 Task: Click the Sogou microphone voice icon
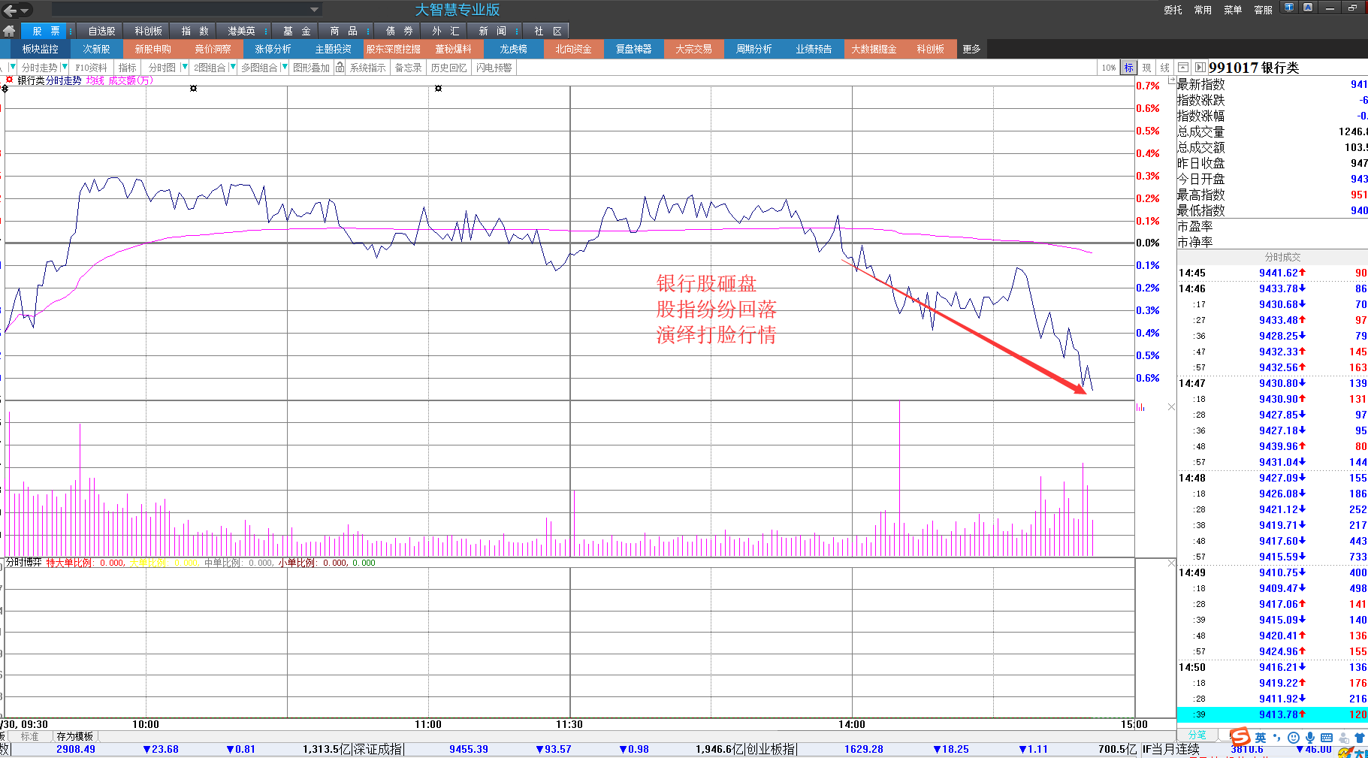1310,738
